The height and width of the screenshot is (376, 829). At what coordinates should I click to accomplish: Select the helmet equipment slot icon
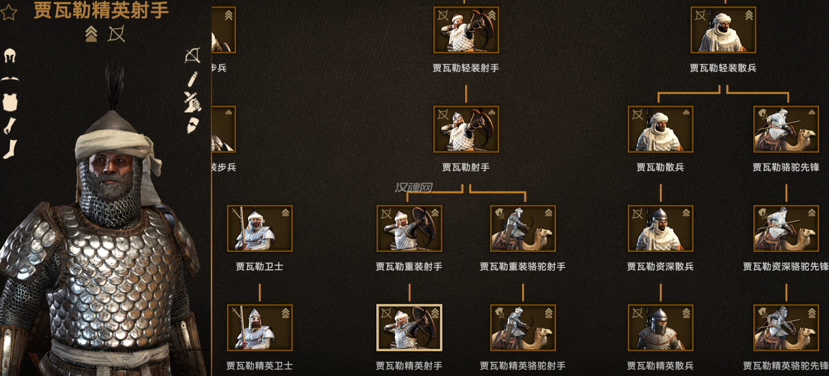tap(10, 56)
